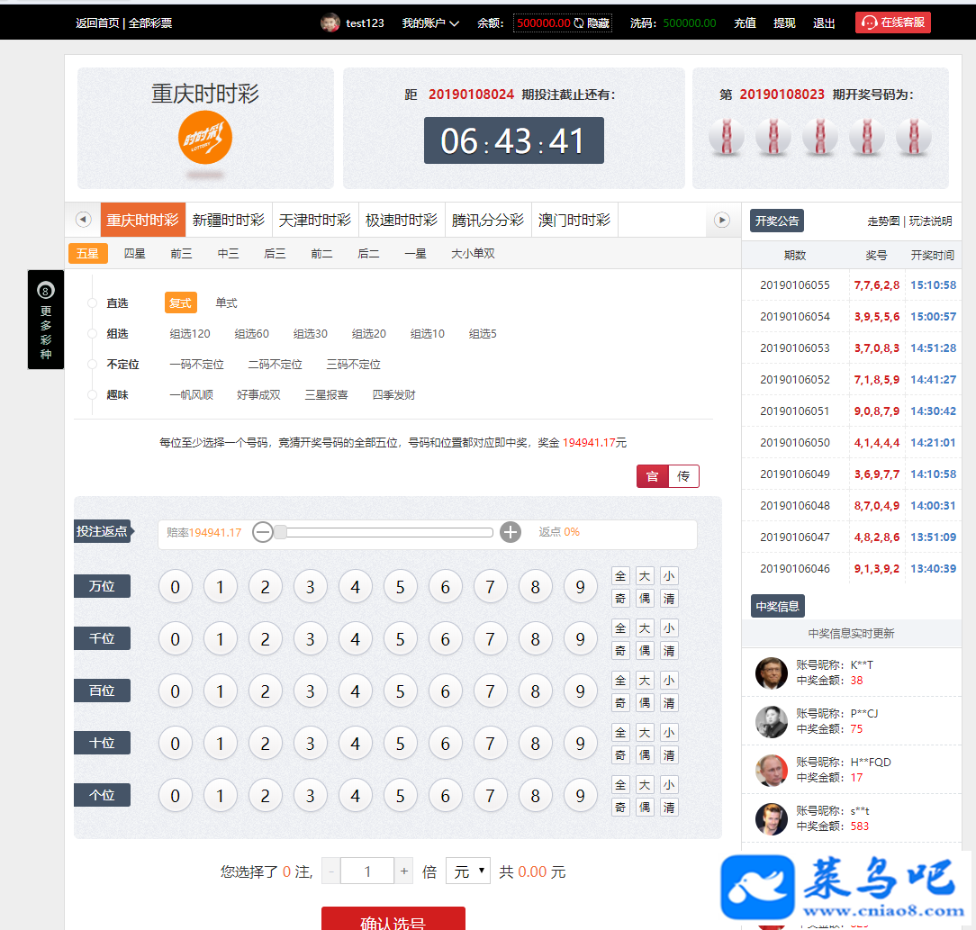Click the Chongqing lottery orange logo

[204, 138]
